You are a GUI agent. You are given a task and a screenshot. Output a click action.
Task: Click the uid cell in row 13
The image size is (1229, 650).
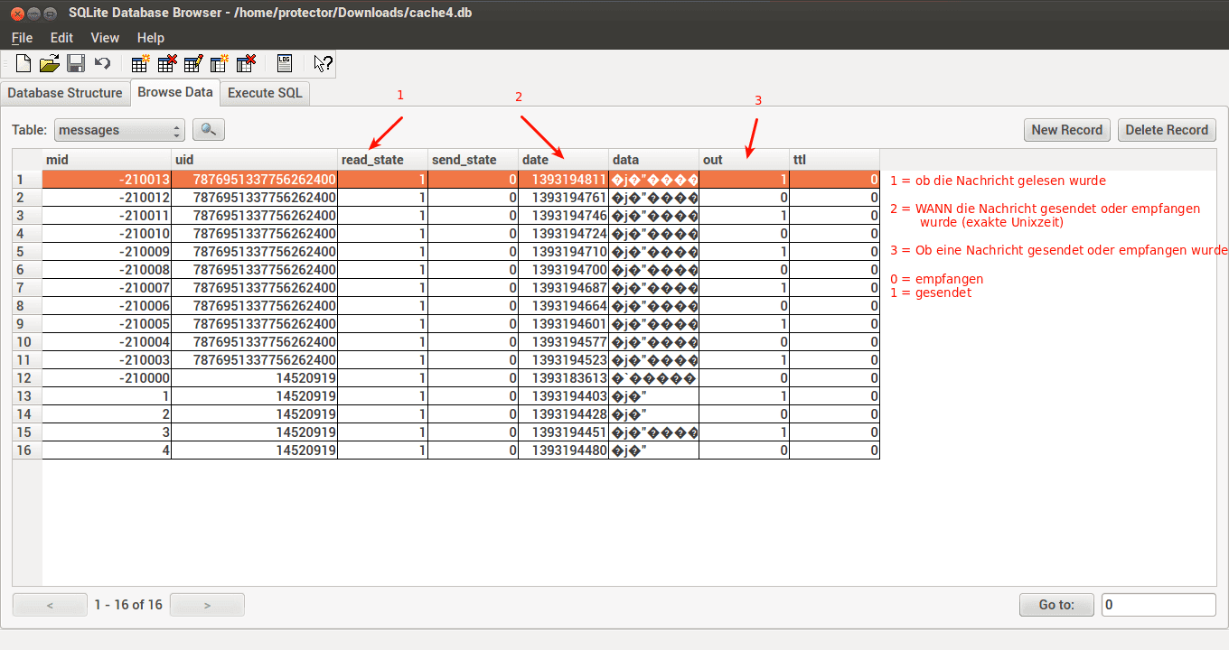coord(255,396)
